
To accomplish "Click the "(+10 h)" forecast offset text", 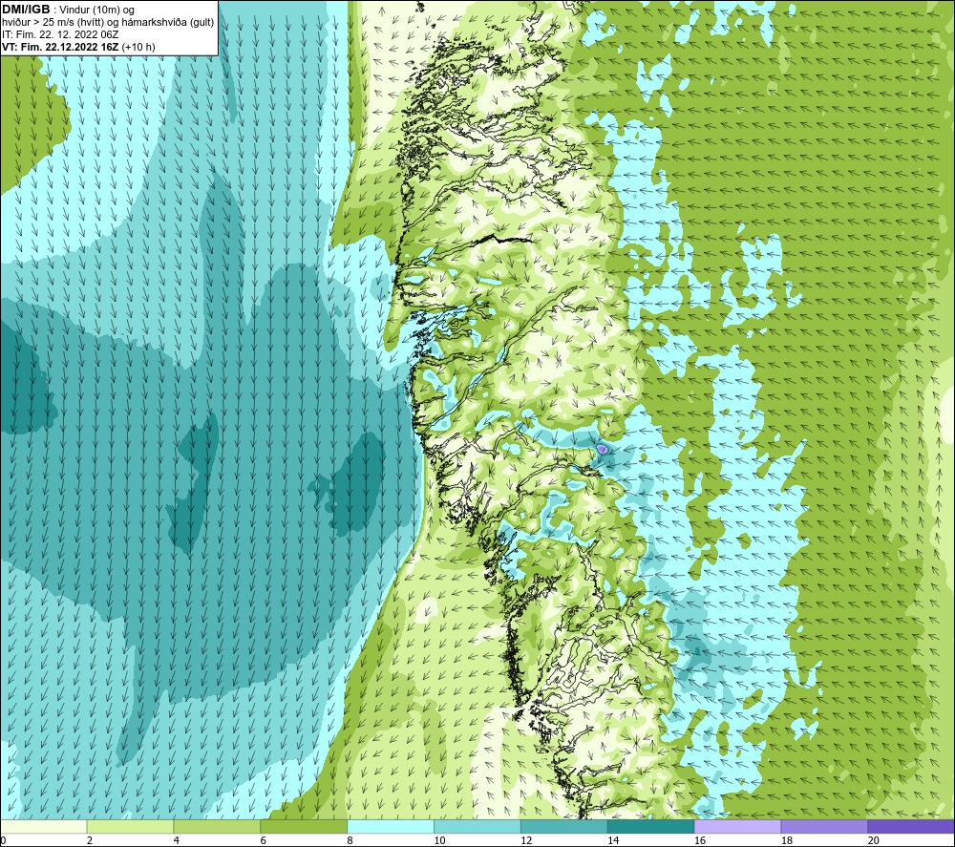I will [138, 47].
